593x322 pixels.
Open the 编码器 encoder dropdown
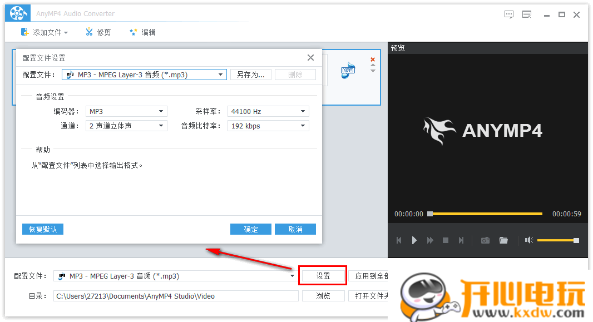(x=126, y=112)
